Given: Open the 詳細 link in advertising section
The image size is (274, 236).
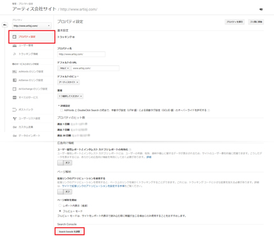Looking at the screenshot, I should [149, 157].
